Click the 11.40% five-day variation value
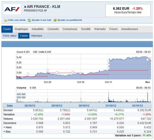 pos(147,135)
